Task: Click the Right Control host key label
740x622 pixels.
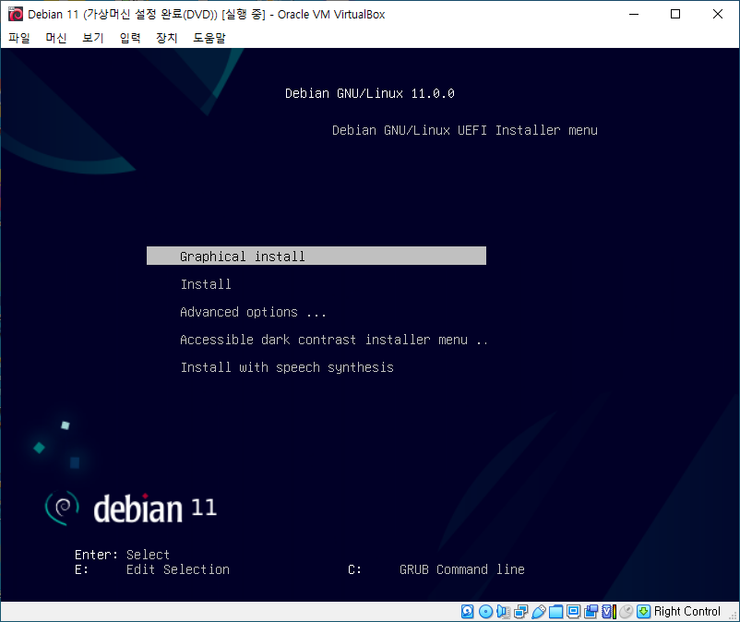Action: (x=687, y=612)
